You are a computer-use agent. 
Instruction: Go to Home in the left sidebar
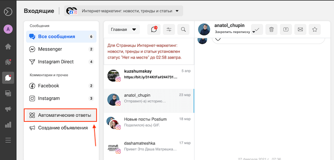(8, 47)
